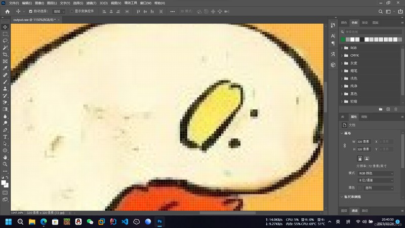This screenshot has width=405, height=228.
Task: Select the Path Selection tool
Action: (5, 143)
